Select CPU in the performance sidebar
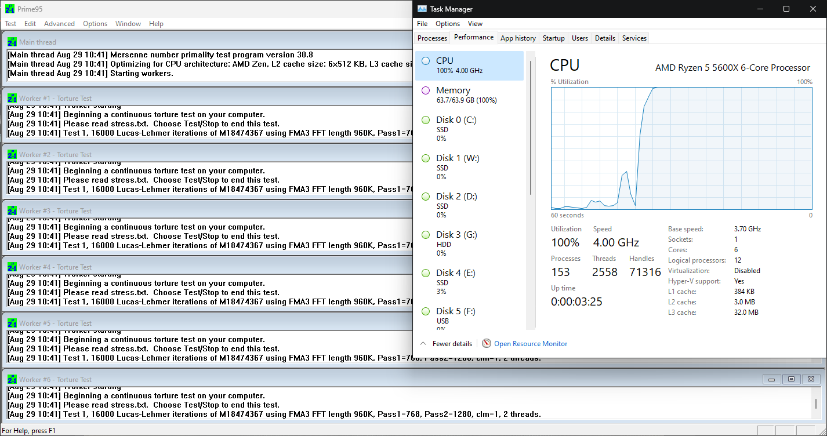 [x=469, y=66]
